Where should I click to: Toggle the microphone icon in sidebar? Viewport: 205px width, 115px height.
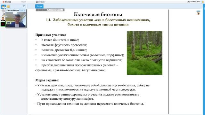[3, 15]
